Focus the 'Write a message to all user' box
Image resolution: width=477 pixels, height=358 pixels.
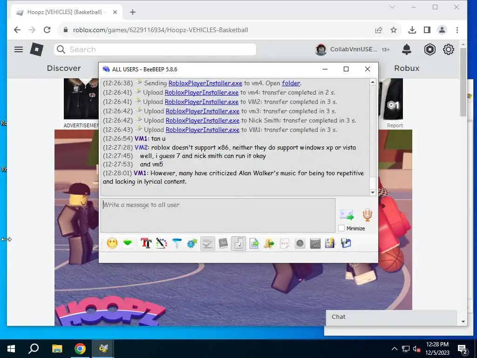(x=218, y=215)
